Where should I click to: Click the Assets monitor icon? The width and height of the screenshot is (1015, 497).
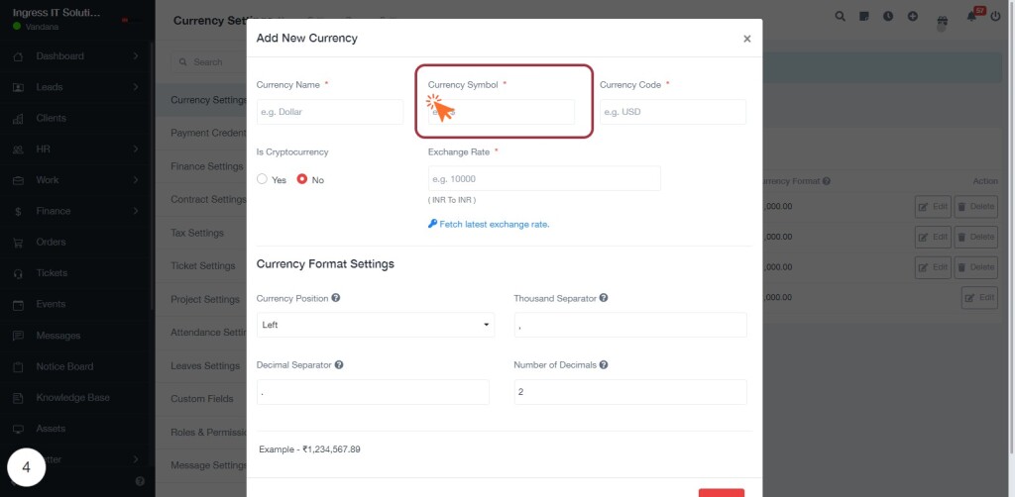click(x=18, y=429)
